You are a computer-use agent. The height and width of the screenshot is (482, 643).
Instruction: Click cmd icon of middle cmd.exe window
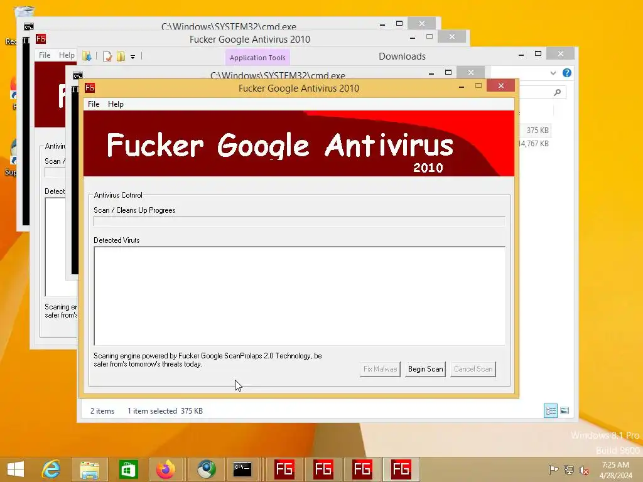click(x=77, y=75)
